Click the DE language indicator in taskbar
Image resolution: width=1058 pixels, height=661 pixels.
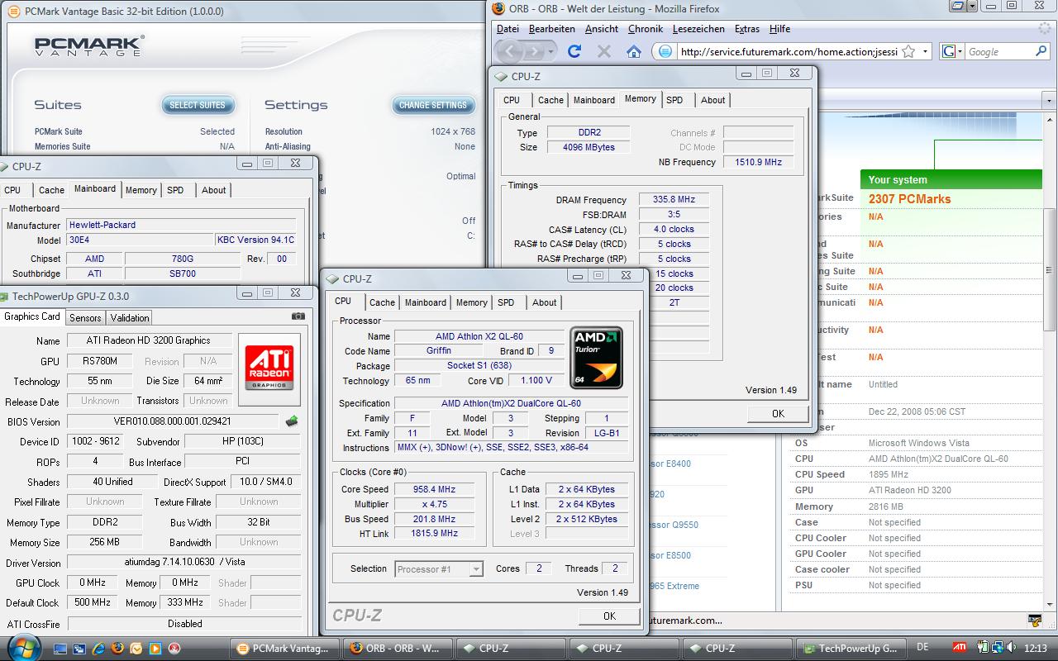coord(922,647)
